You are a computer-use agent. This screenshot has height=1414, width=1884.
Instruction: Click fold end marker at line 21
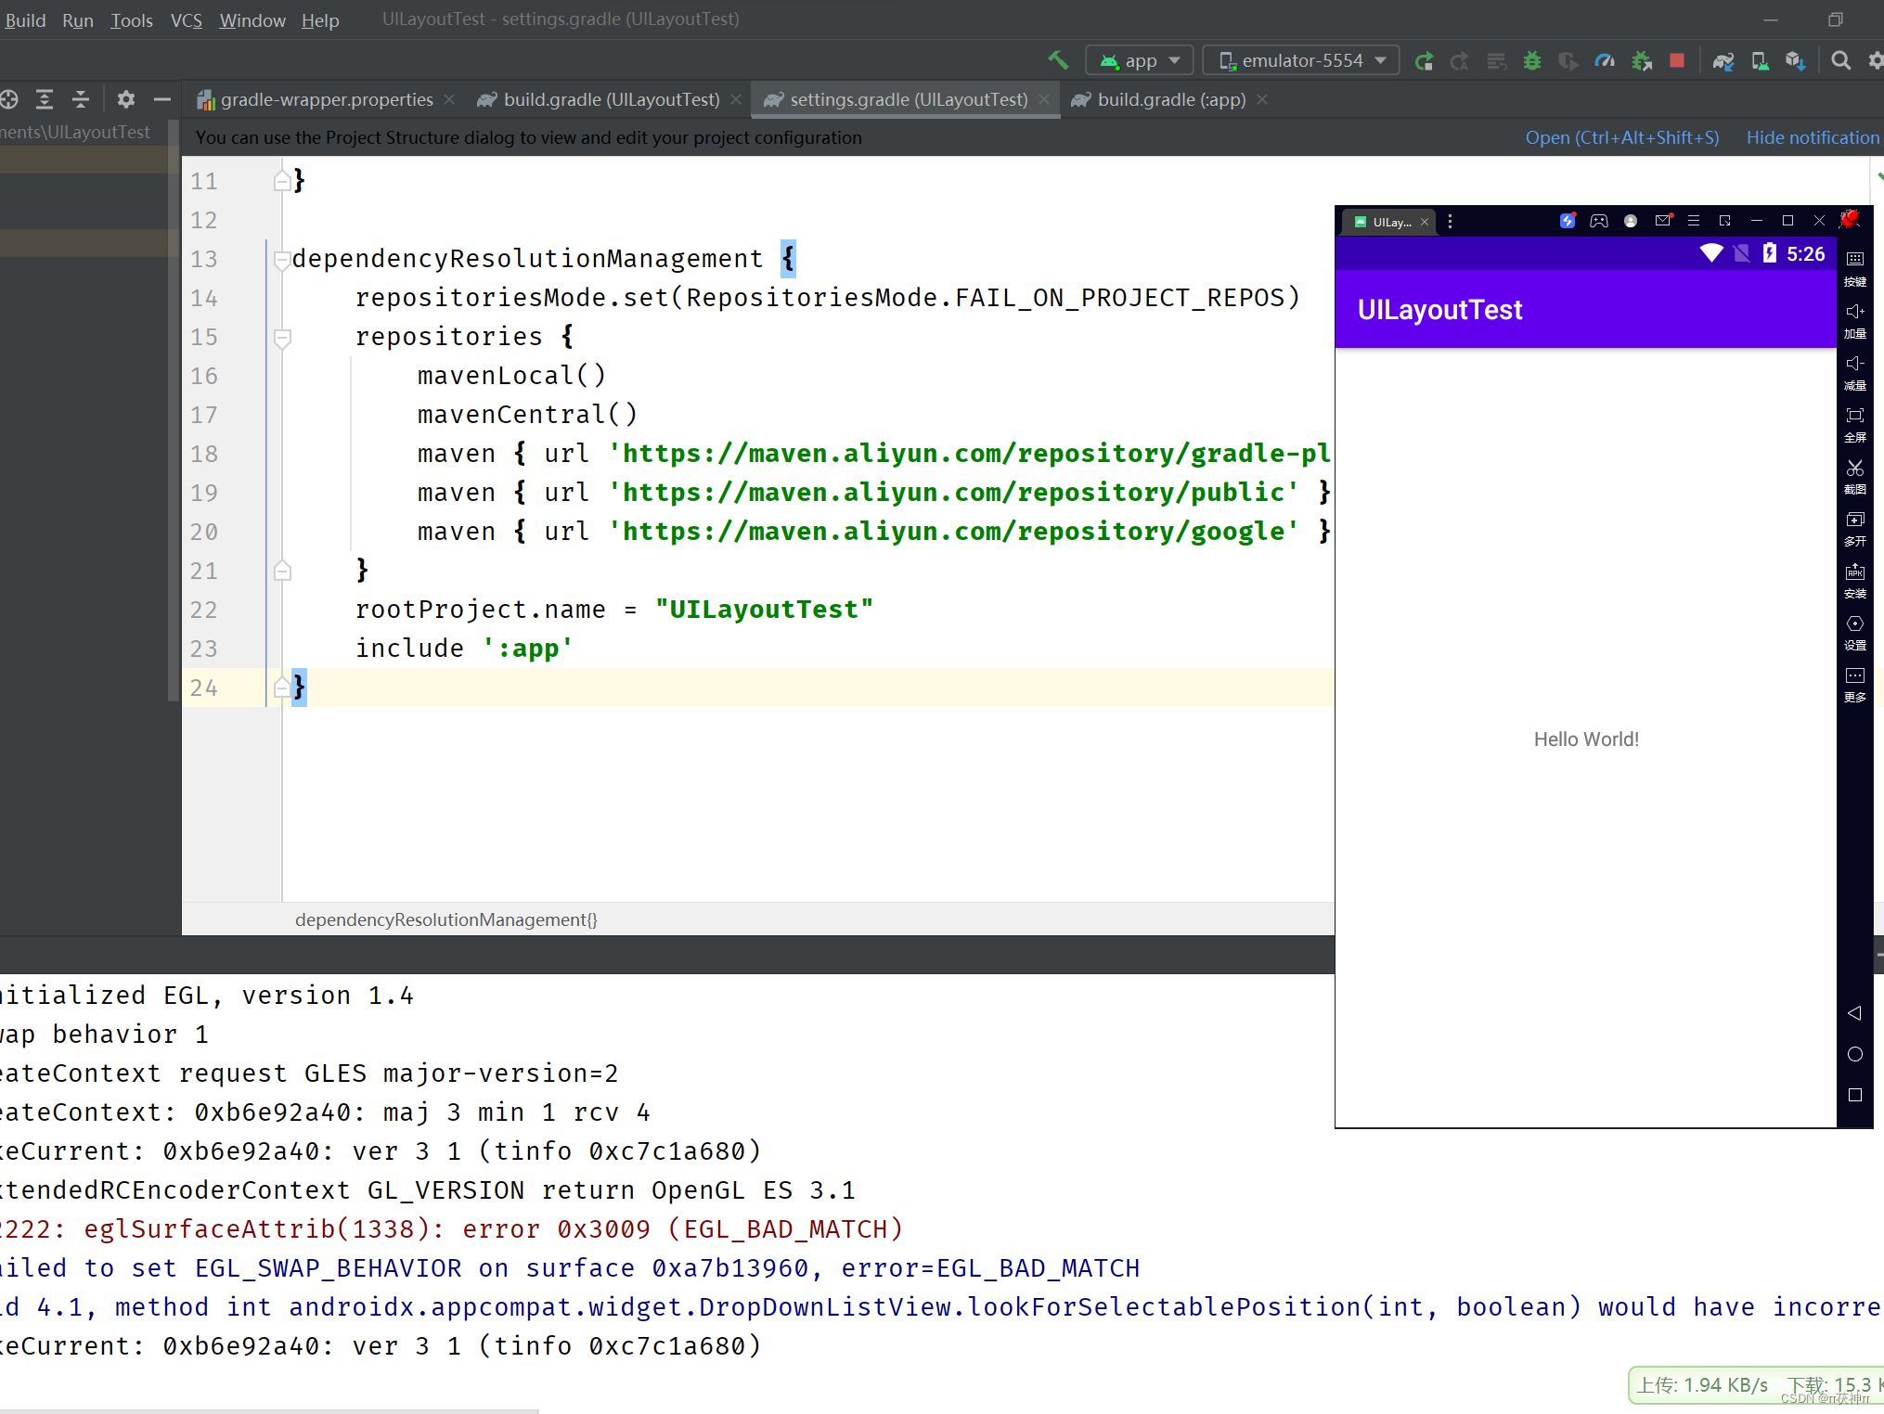coord(283,571)
